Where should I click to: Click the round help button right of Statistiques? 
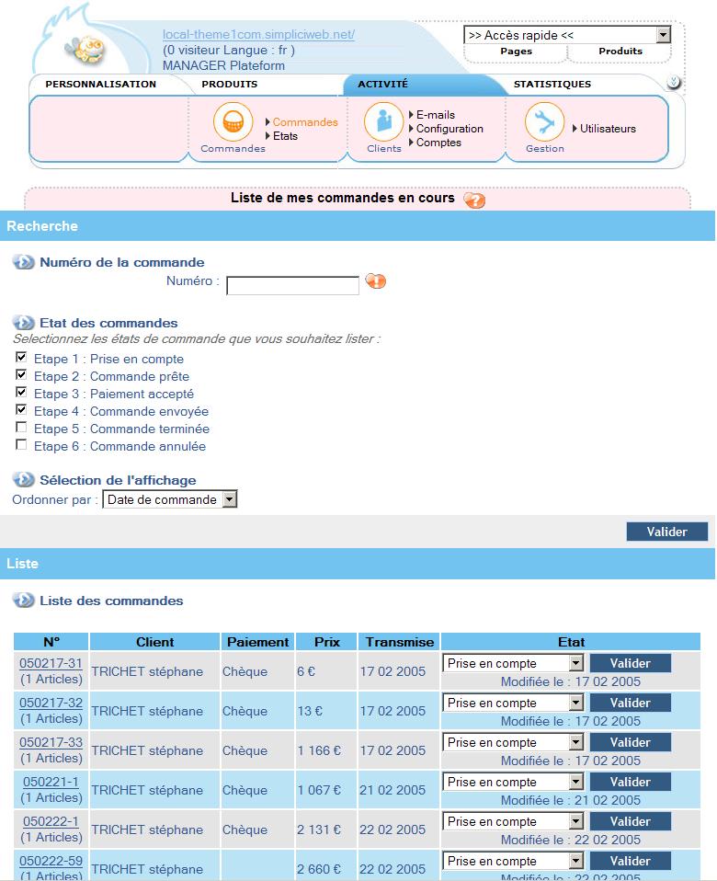674,83
